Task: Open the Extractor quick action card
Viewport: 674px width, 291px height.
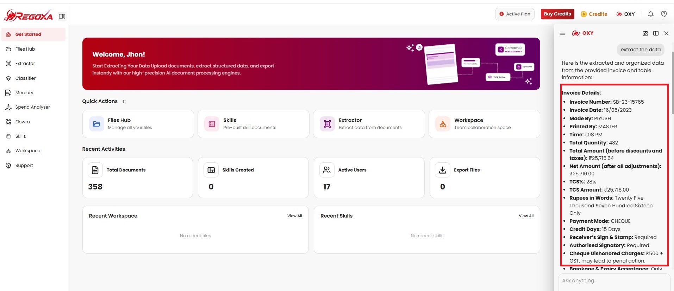Action: (369, 124)
